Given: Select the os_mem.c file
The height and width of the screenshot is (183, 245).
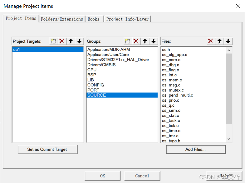Looking at the screenshot, I should 194,80.
